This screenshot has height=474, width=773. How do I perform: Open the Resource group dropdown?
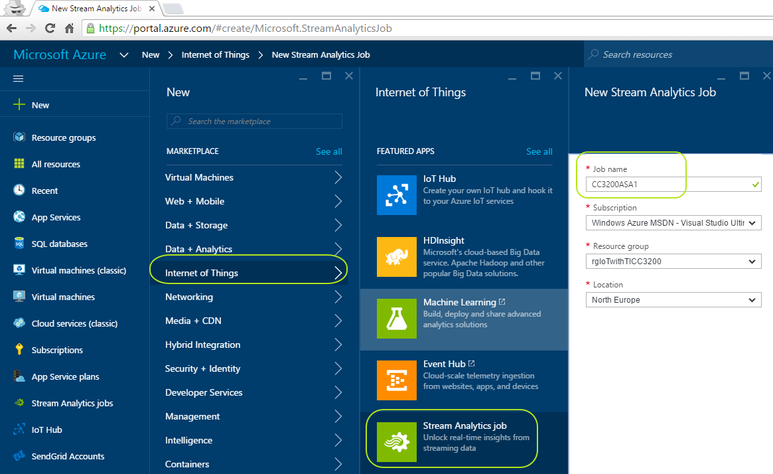[673, 262]
